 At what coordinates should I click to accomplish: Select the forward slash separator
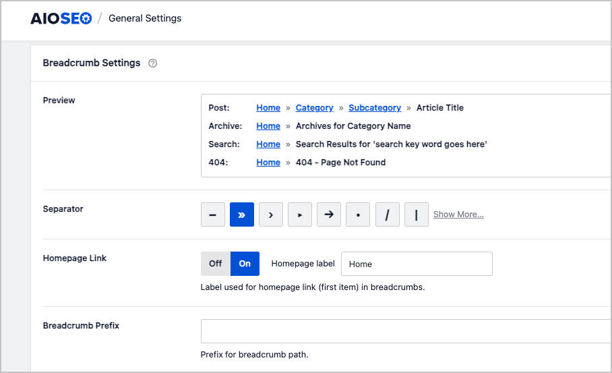(x=387, y=214)
